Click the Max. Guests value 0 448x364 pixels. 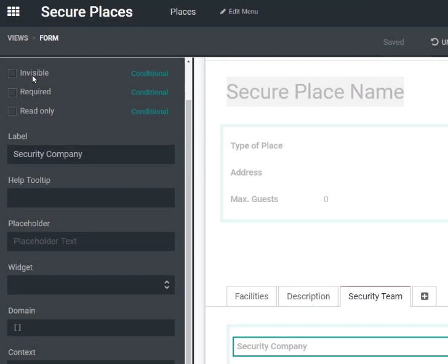click(x=326, y=199)
